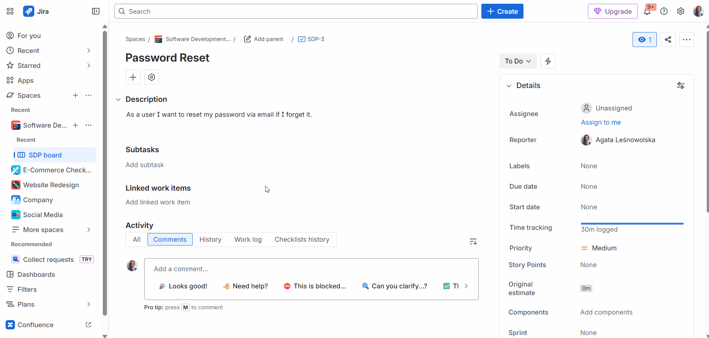709x338 pixels.
Task: Open the app switcher grid icon
Action: point(10,11)
